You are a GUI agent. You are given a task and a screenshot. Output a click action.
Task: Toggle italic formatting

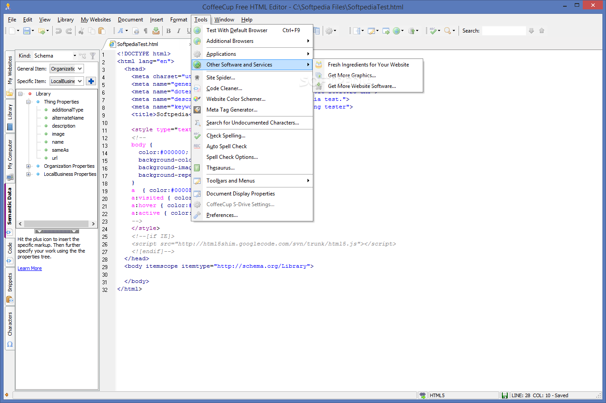coord(179,31)
